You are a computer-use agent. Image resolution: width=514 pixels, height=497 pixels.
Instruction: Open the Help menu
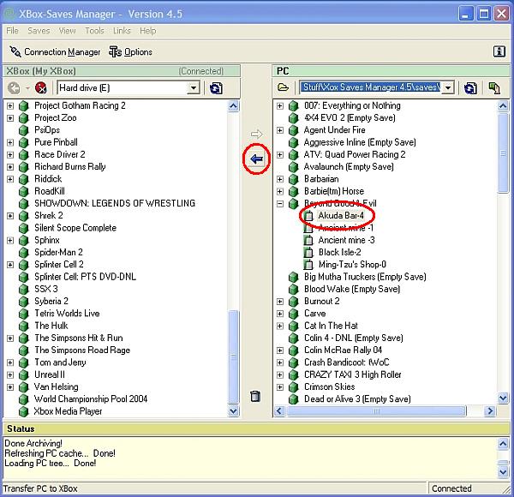(x=148, y=31)
